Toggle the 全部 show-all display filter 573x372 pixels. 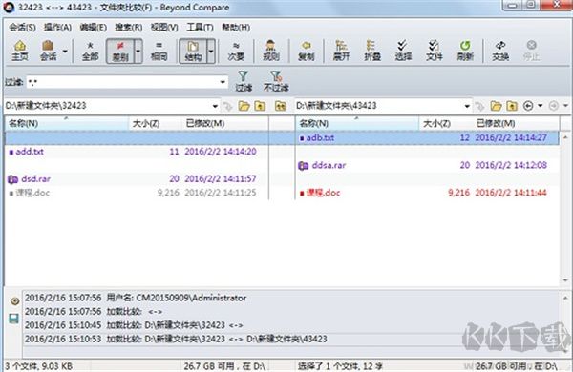pos(90,51)
